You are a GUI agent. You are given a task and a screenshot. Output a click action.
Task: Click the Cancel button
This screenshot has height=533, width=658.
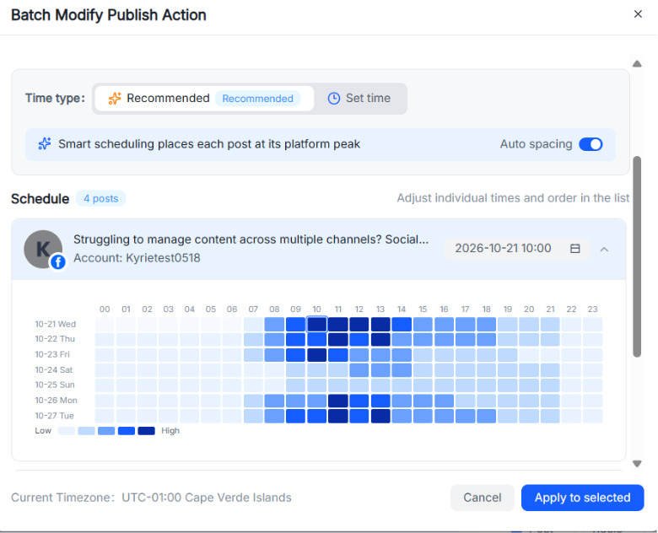pos(483,498)
